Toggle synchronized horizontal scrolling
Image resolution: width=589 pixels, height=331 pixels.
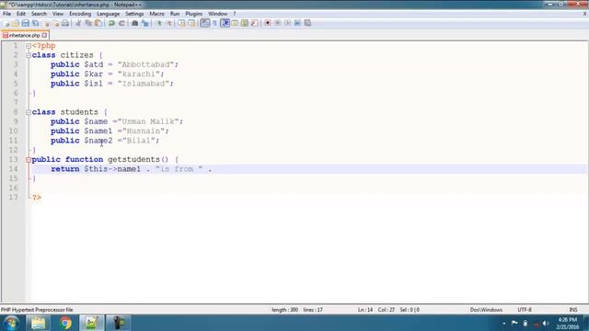(x=191, y=23)
